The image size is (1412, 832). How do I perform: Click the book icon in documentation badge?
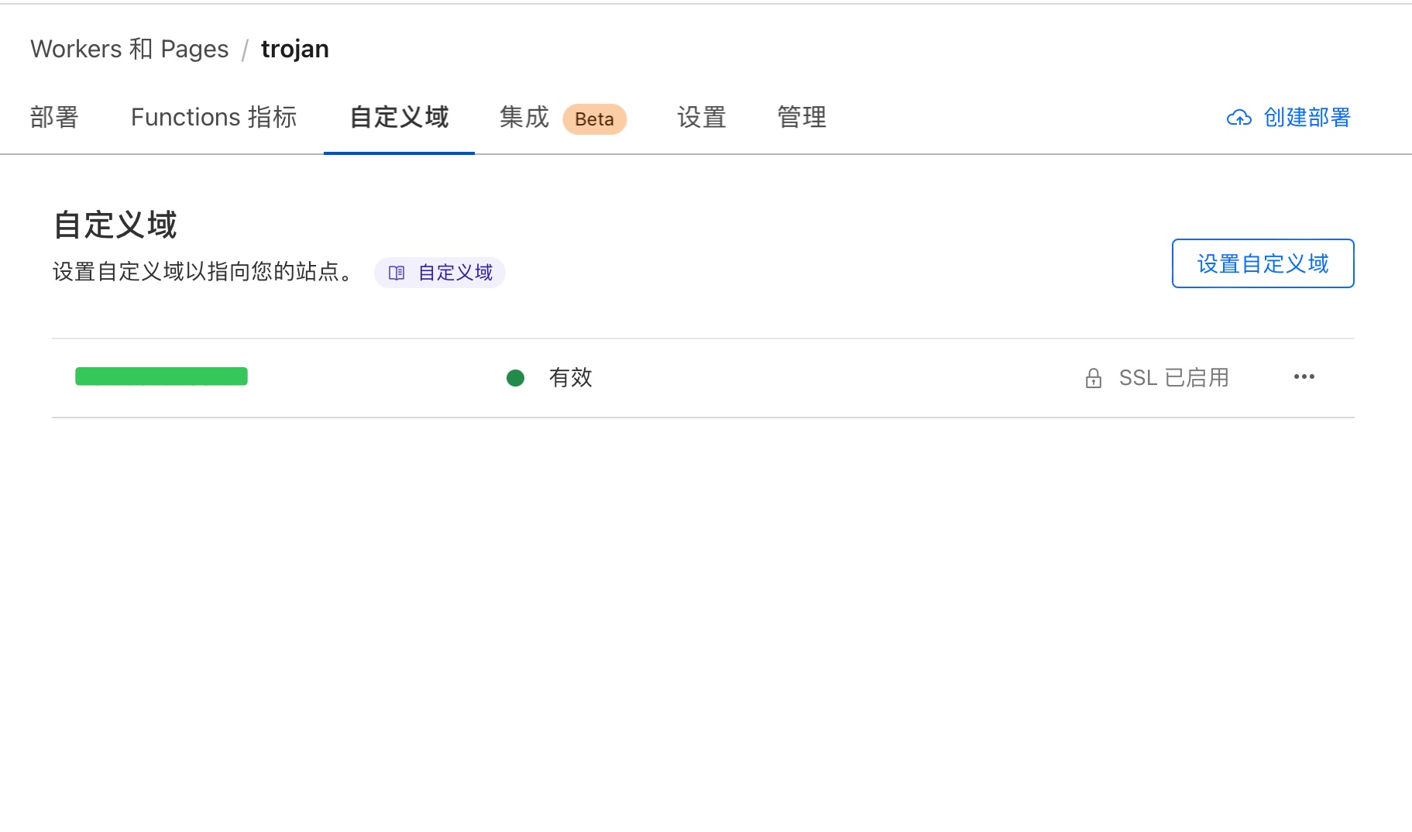(397, 273)
